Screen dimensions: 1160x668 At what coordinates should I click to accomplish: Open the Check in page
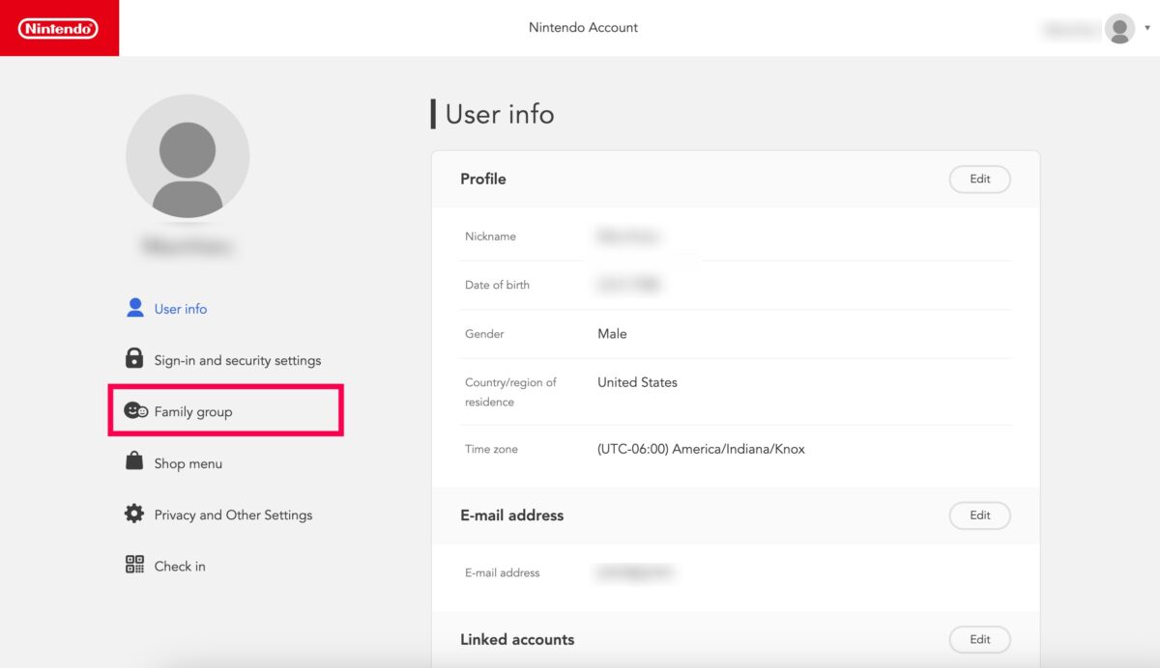tap(180, 566)
